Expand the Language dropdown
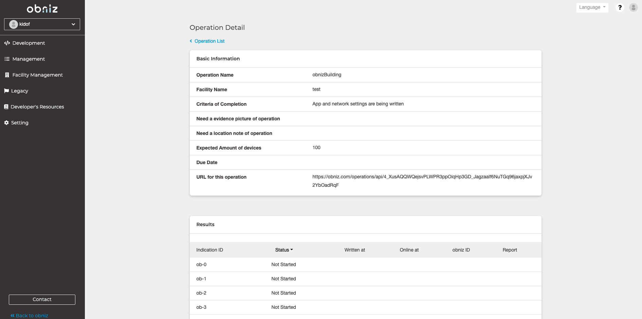This screenshot has width=642, height=319. point(592,7)
